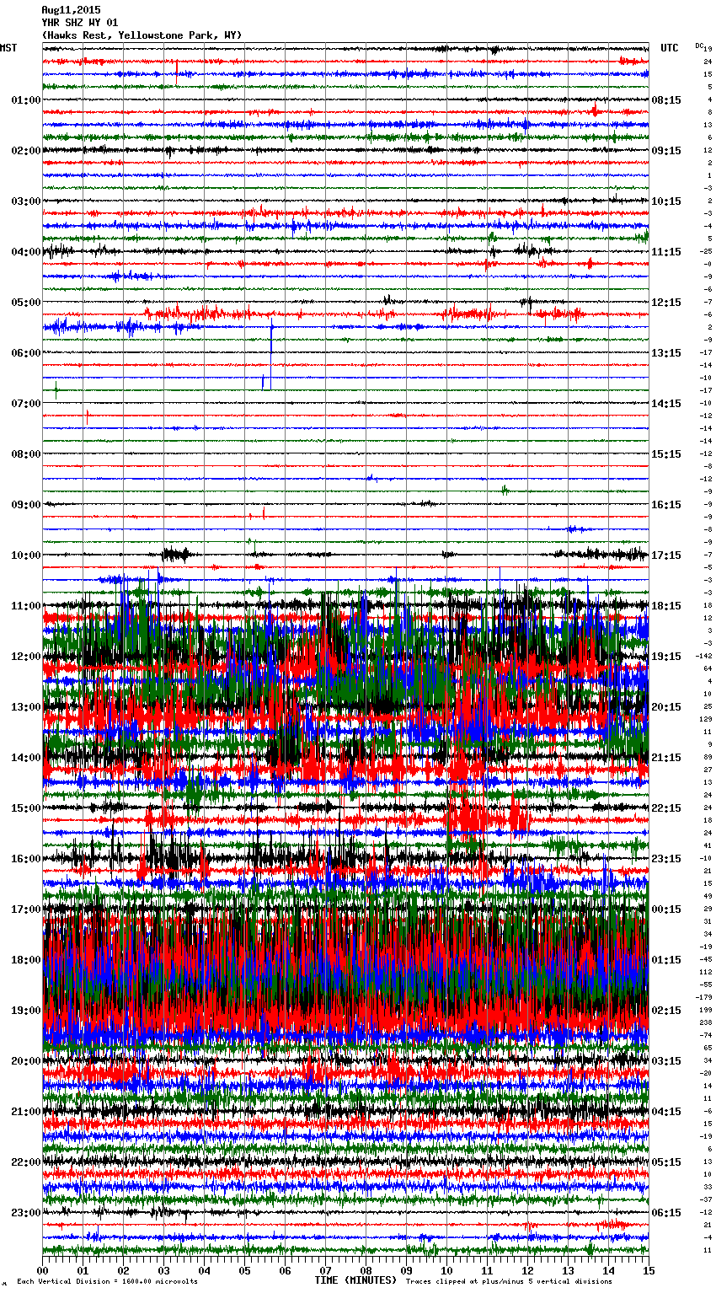Select the UTC time label '22:15'
The height and width of the screenshot is (1293, 716).
[666, 808]
